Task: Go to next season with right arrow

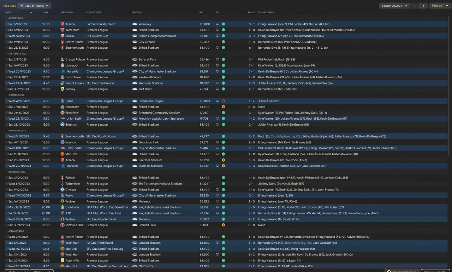Action: coord(424,6)
